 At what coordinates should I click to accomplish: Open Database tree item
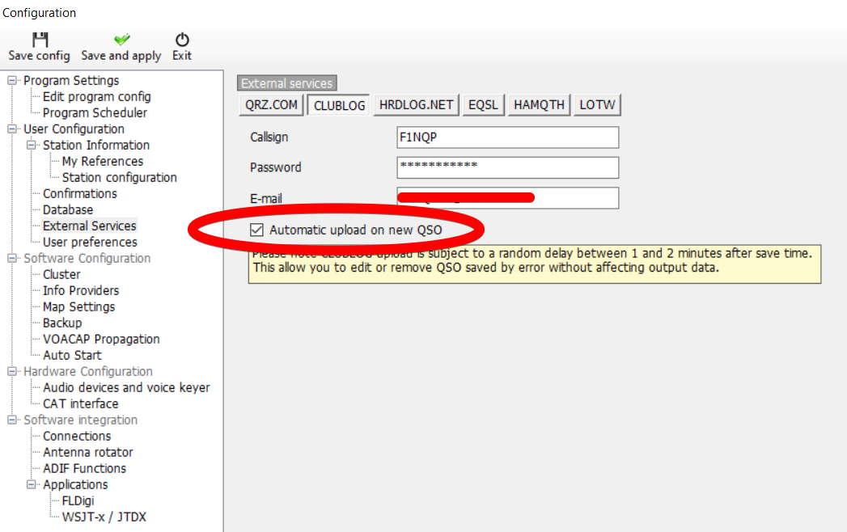click(x=68, y=209)
